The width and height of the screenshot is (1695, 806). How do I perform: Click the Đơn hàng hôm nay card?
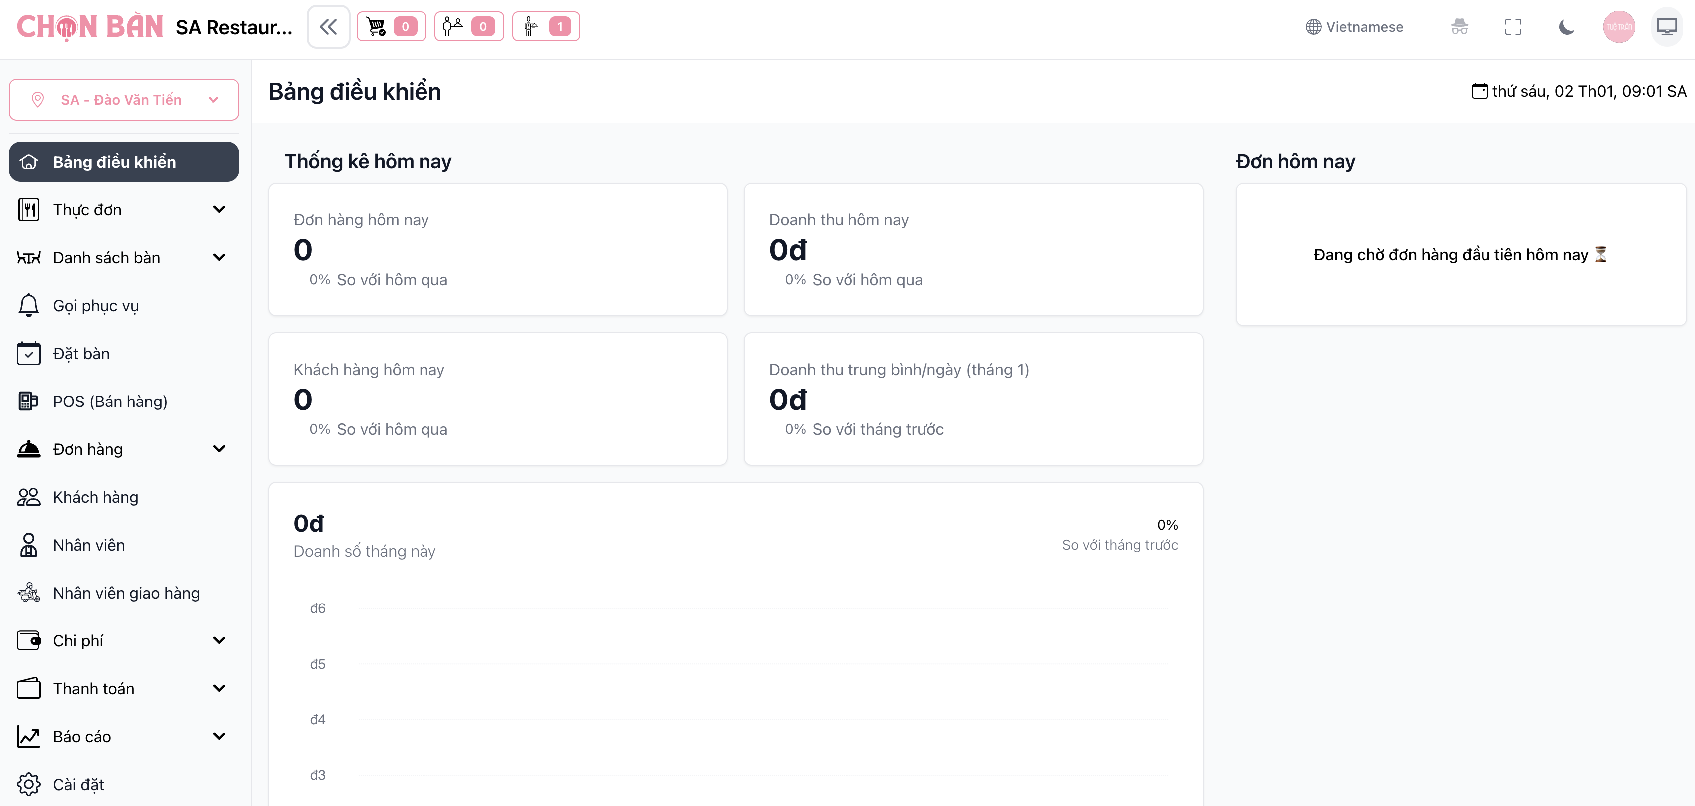tap(497, 249)
